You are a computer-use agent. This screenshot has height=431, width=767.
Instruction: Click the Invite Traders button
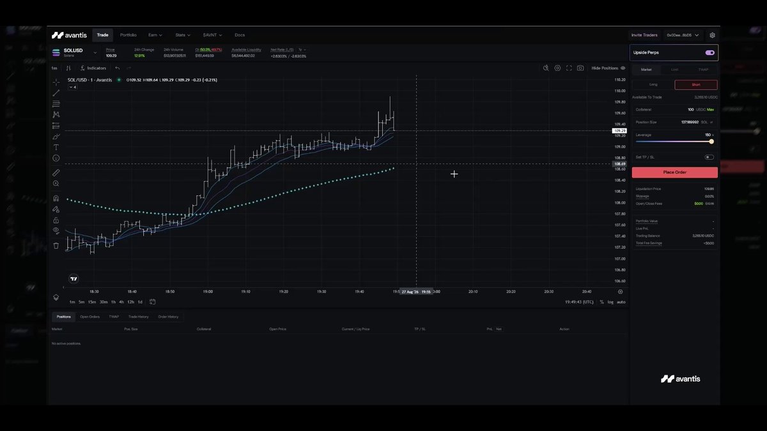pos(644,35)
